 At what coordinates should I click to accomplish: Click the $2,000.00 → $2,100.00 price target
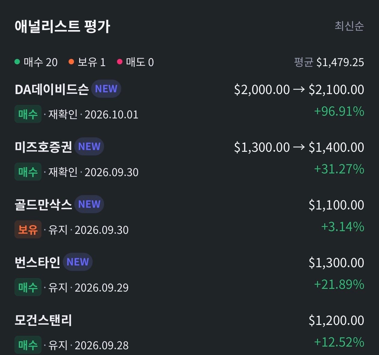(299, 90)
